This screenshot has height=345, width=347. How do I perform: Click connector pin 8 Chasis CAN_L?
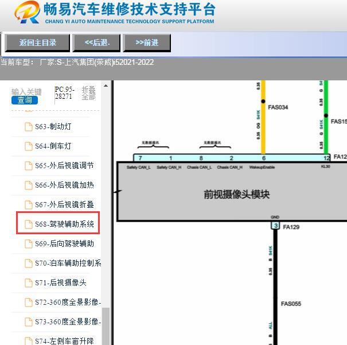[201, 158]
